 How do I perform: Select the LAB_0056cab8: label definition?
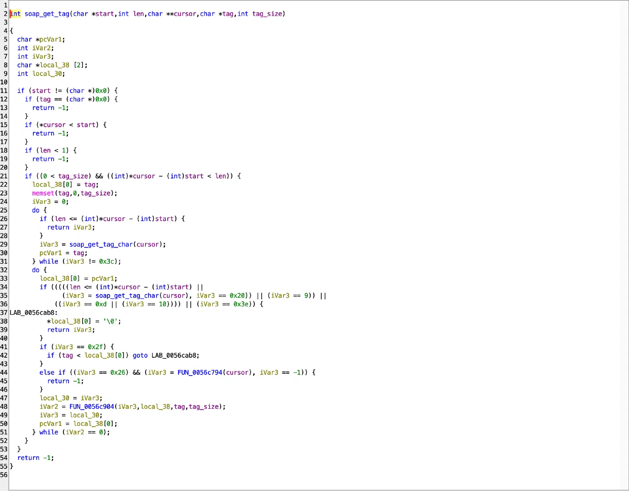(x=34, y=313)
